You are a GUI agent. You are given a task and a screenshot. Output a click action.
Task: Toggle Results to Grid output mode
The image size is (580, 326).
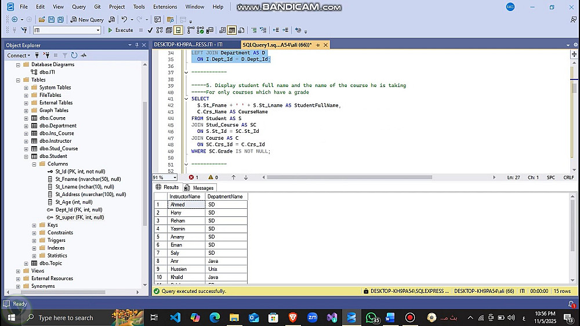click(232, 30)
